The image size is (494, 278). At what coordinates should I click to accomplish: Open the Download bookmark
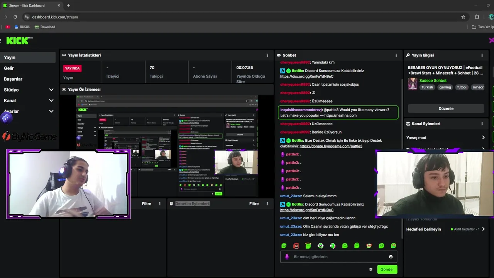click(45, 27)
